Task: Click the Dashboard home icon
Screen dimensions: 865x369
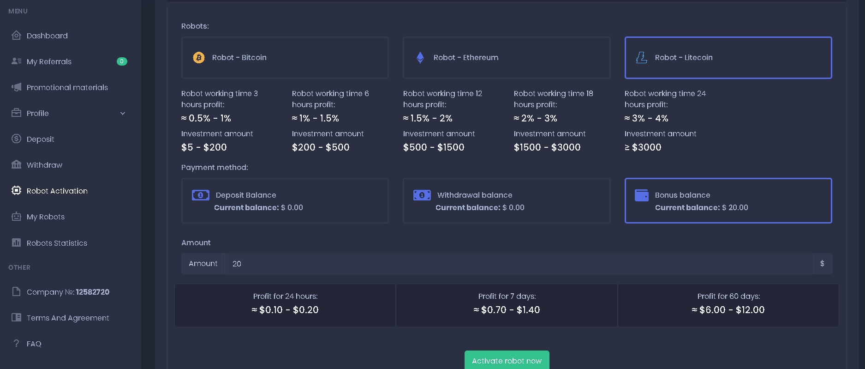Action: pyautogui.click(x=16, y=36)
